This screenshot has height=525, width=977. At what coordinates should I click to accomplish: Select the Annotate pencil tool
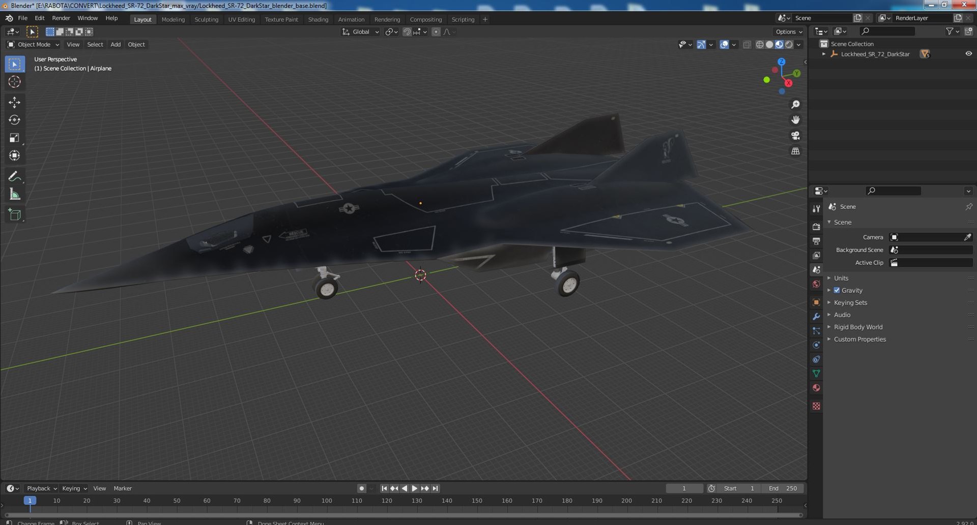point(14,176)
